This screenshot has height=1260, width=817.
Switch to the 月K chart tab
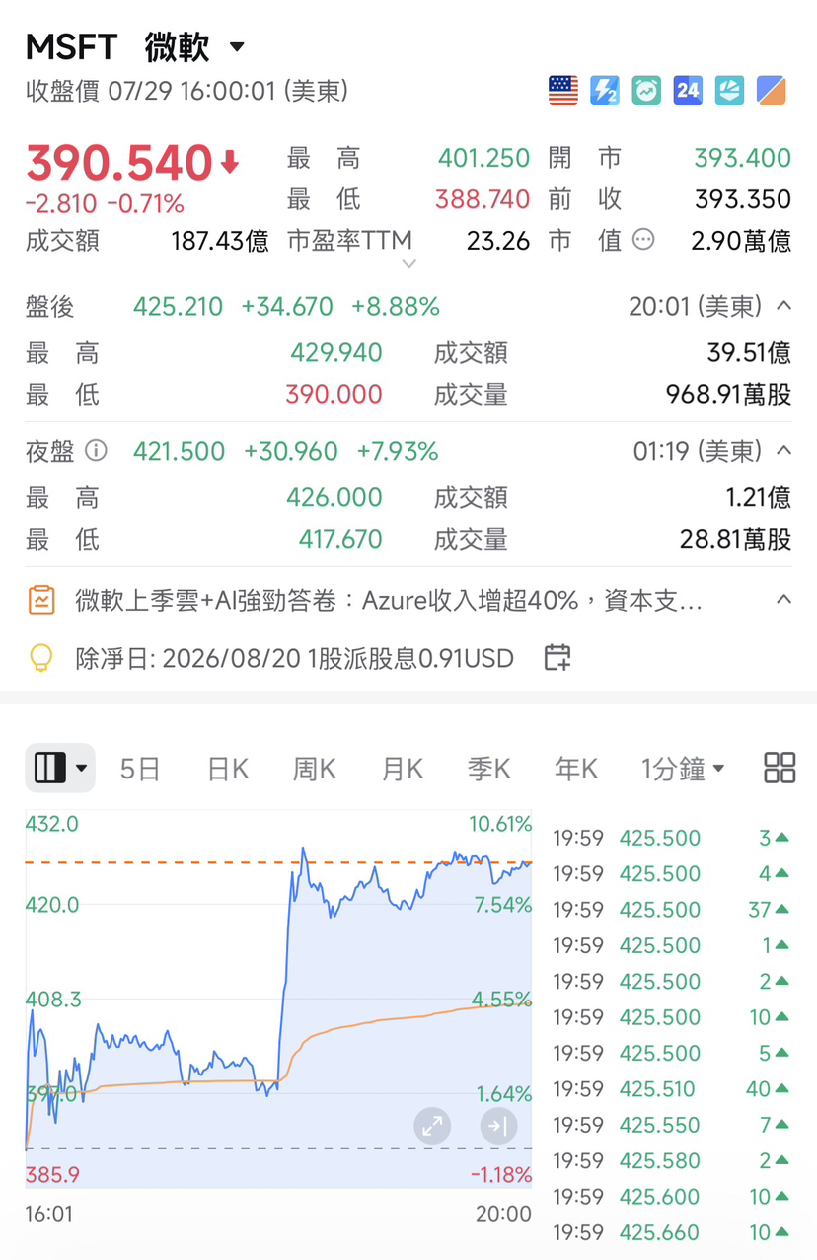pyautogui.click(x=403, y=769)
